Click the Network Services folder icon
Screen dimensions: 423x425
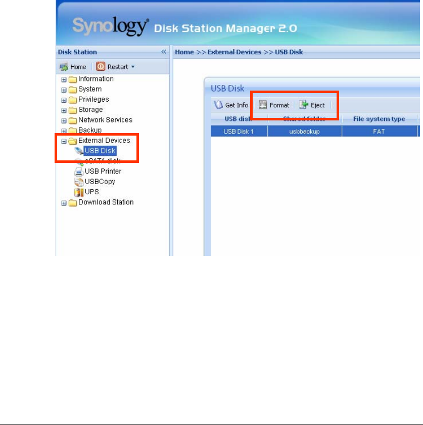pos(73,120)
